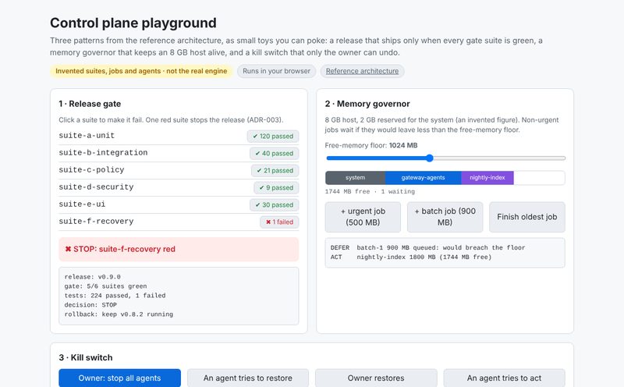Toggle the 120 passed badge
The image size is (624, 387).
click(273, 137)
